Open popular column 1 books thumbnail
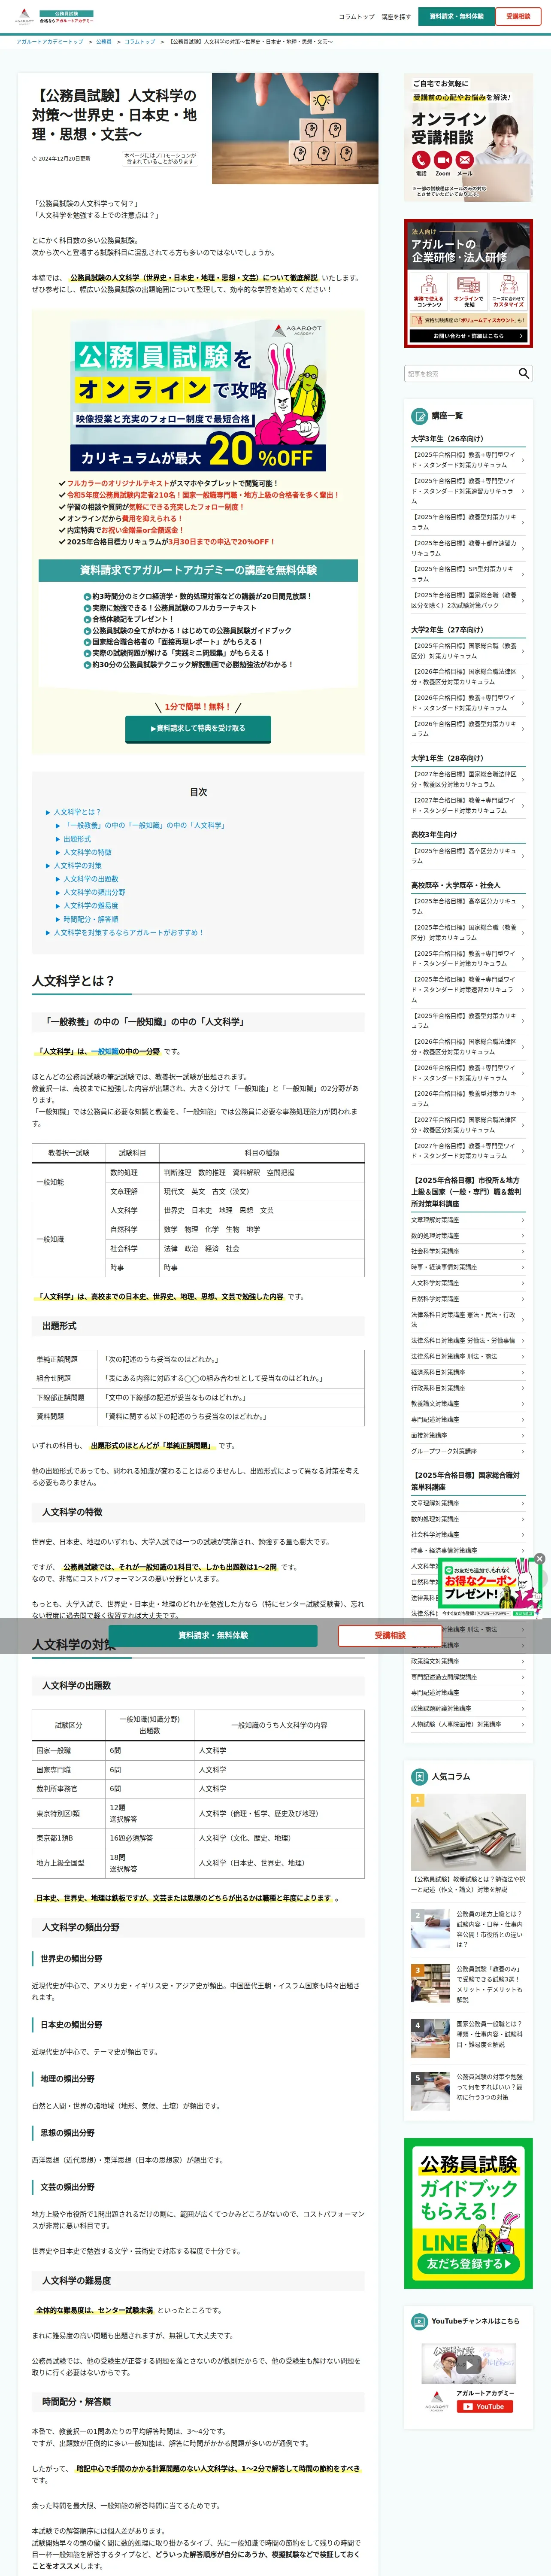The image size is (551, 2576). click(468, 1831)
